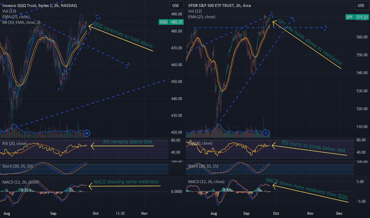This screenshot has height=218, width=370.
Task: Select the Invesco QQQ Trust chart title
Action: (40, 6)
